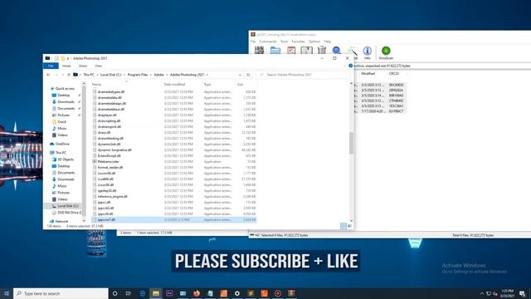Click the Add icon in WinRAR toolbar
The height and width of the screenshot is (299, 531).
[260, 51]
